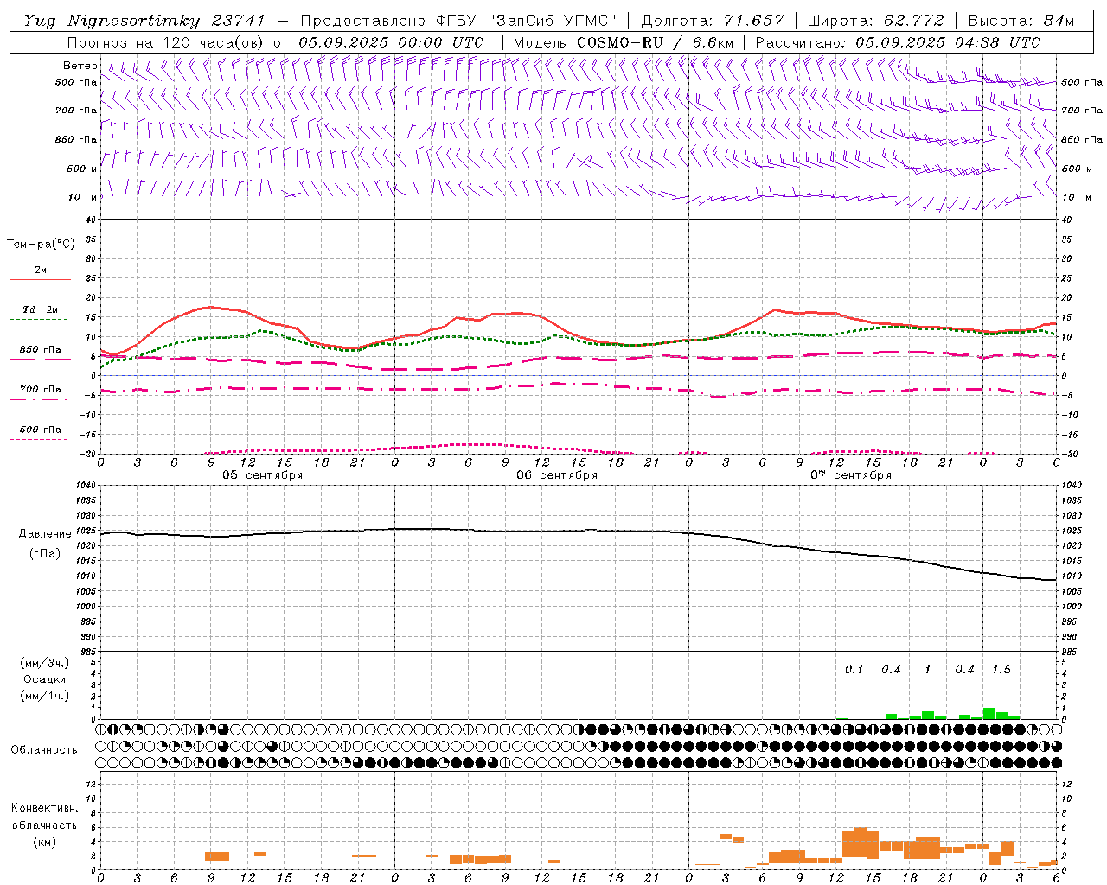Click the red line sample under 2м legend

click(x=40, y=280)
